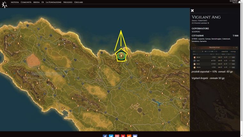
Task: Click the green-circled territory marker on map
Action: (121, 55)
